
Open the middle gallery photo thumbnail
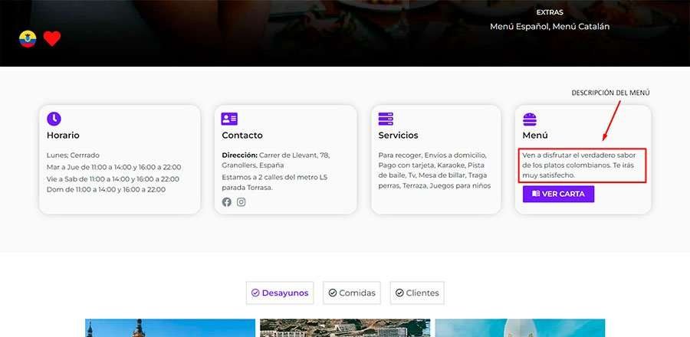(344, 328)
